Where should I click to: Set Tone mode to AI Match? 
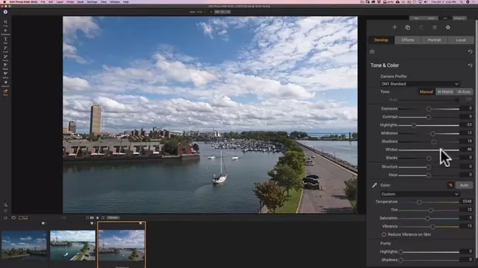tap(445, 92)
